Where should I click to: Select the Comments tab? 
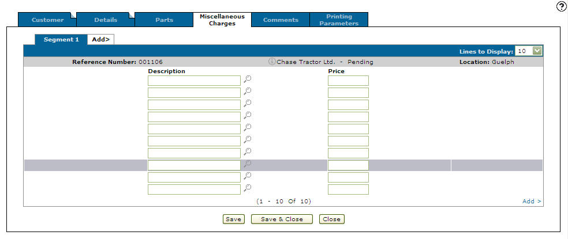click(x=281, y=20)
